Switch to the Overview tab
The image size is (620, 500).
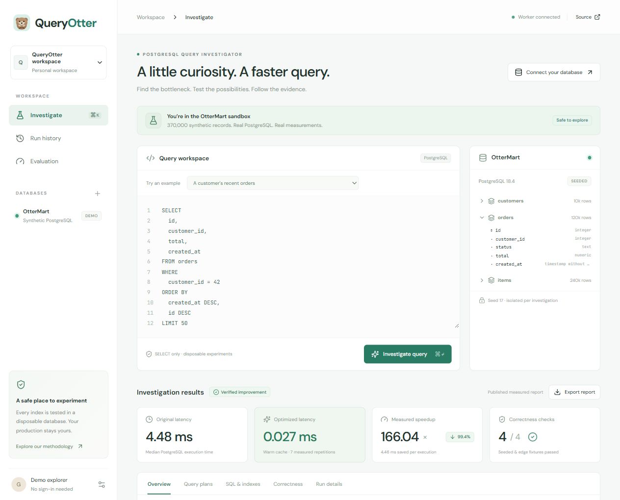(x=159, y=484)
